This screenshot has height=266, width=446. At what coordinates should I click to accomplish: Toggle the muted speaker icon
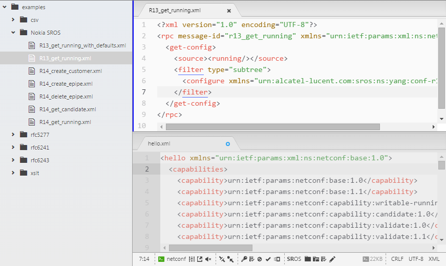tap(208, 259)
